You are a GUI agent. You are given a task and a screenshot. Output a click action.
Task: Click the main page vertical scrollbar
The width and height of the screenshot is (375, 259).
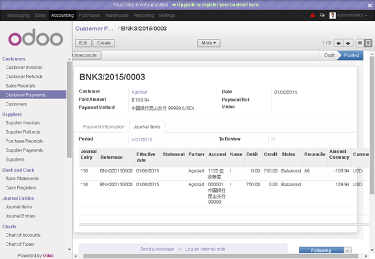click(372, 126)
